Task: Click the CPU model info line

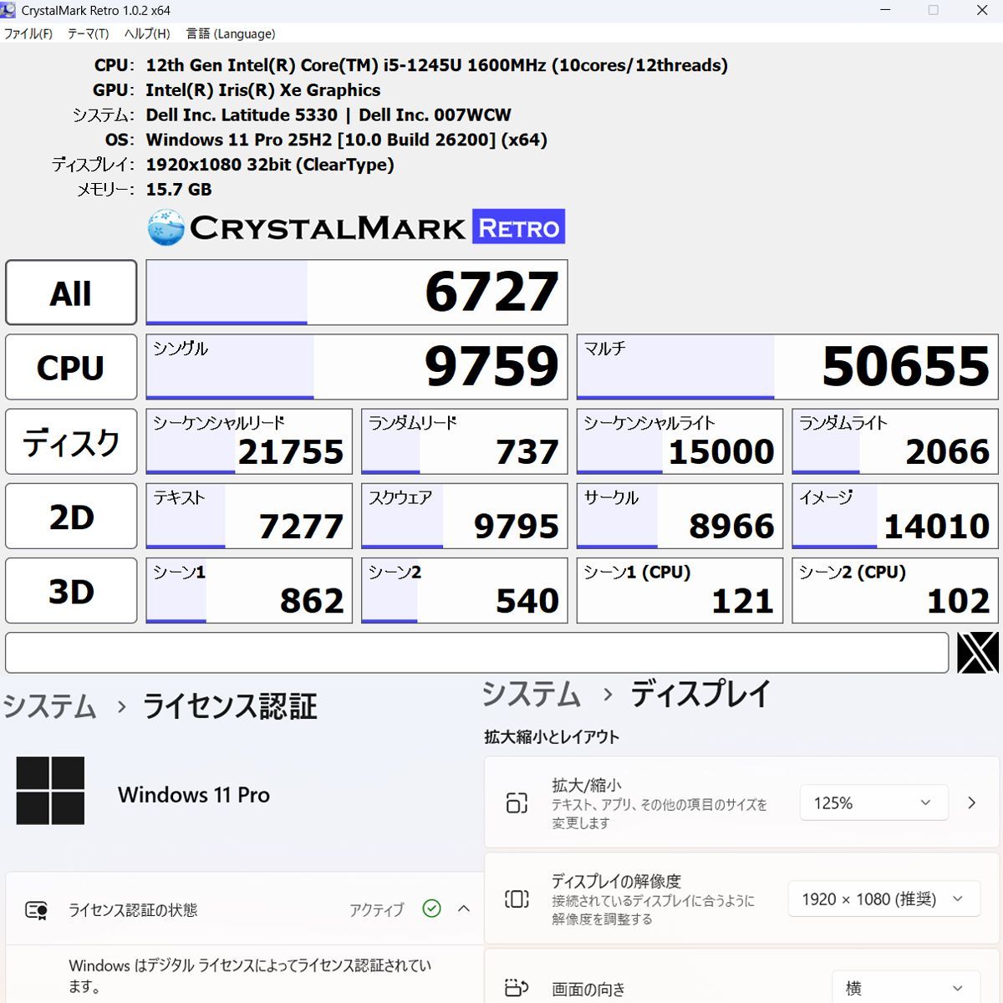Action: tap(436, 65)
